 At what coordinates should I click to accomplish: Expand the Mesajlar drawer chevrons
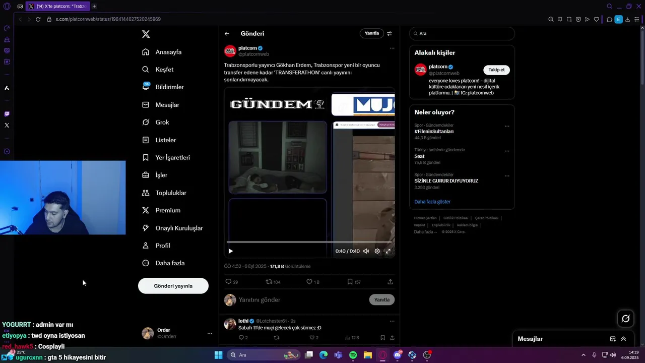click(623, 339)
